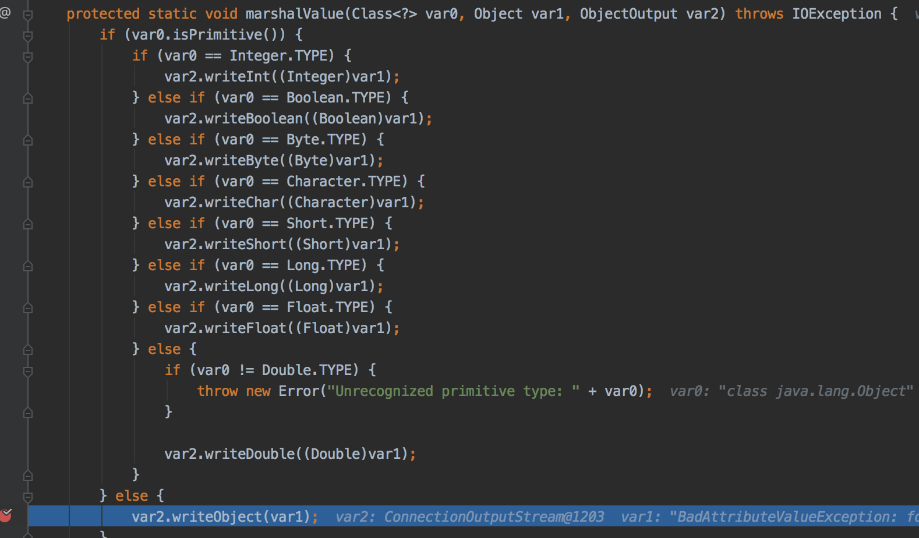Click 'Byte.TYPE' in the else-if condition
This screenshot has width=919, height=538.
tap(323, 140)
